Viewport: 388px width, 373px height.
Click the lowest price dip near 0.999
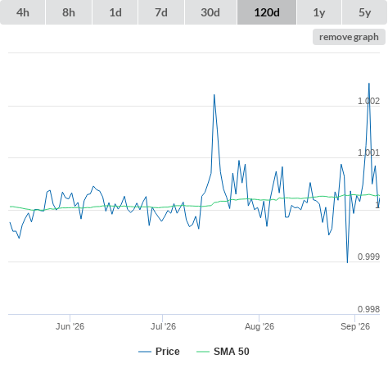347,262
